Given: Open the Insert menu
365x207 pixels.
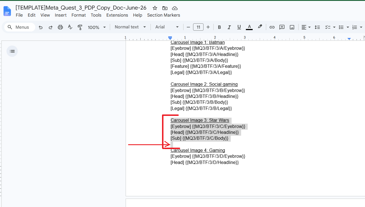Looking at the screenshot, I should pyautogui.click(x=61, y=15).
